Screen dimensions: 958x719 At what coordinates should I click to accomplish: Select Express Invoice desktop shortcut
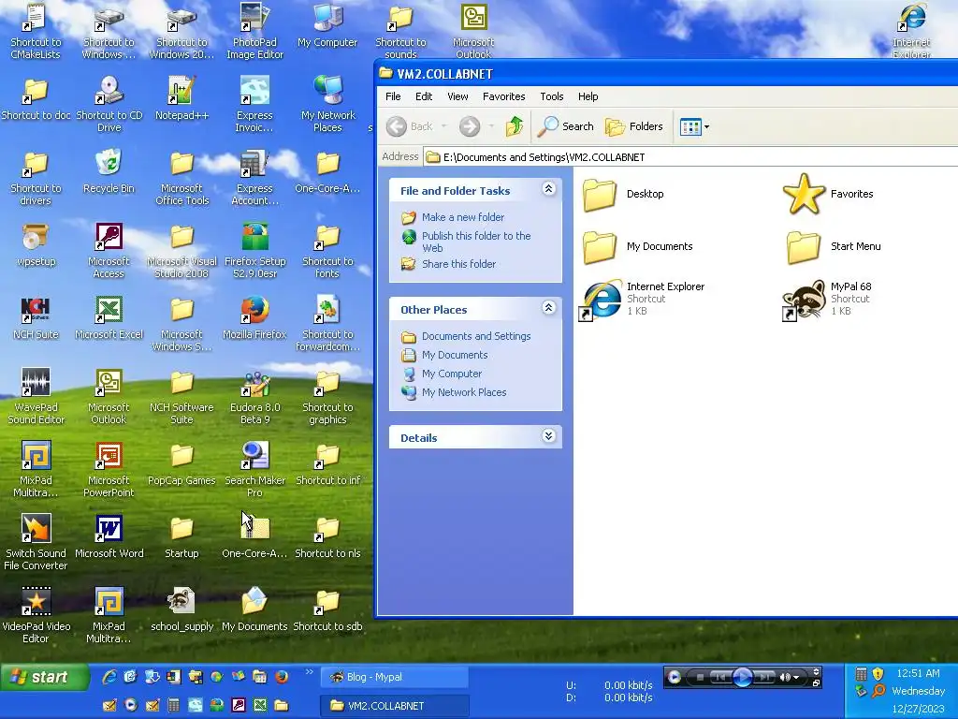(254, 104)
